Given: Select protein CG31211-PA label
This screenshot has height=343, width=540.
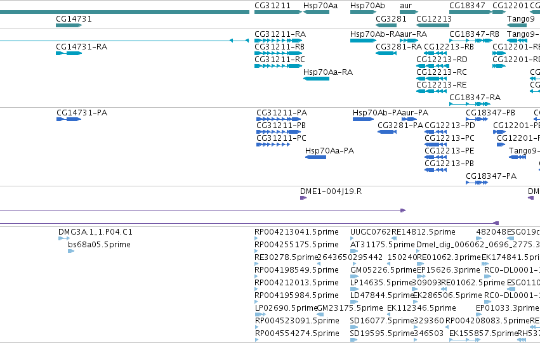Looking at the screenshot, I should pyautogui.click(x=282, y=112).
